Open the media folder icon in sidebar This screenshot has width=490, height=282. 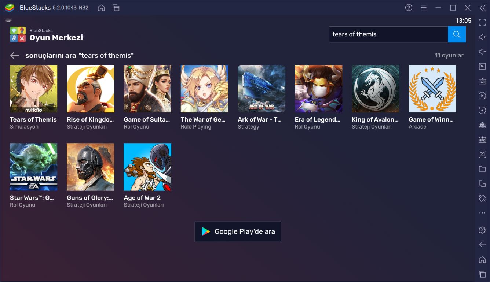pos(482,169)
